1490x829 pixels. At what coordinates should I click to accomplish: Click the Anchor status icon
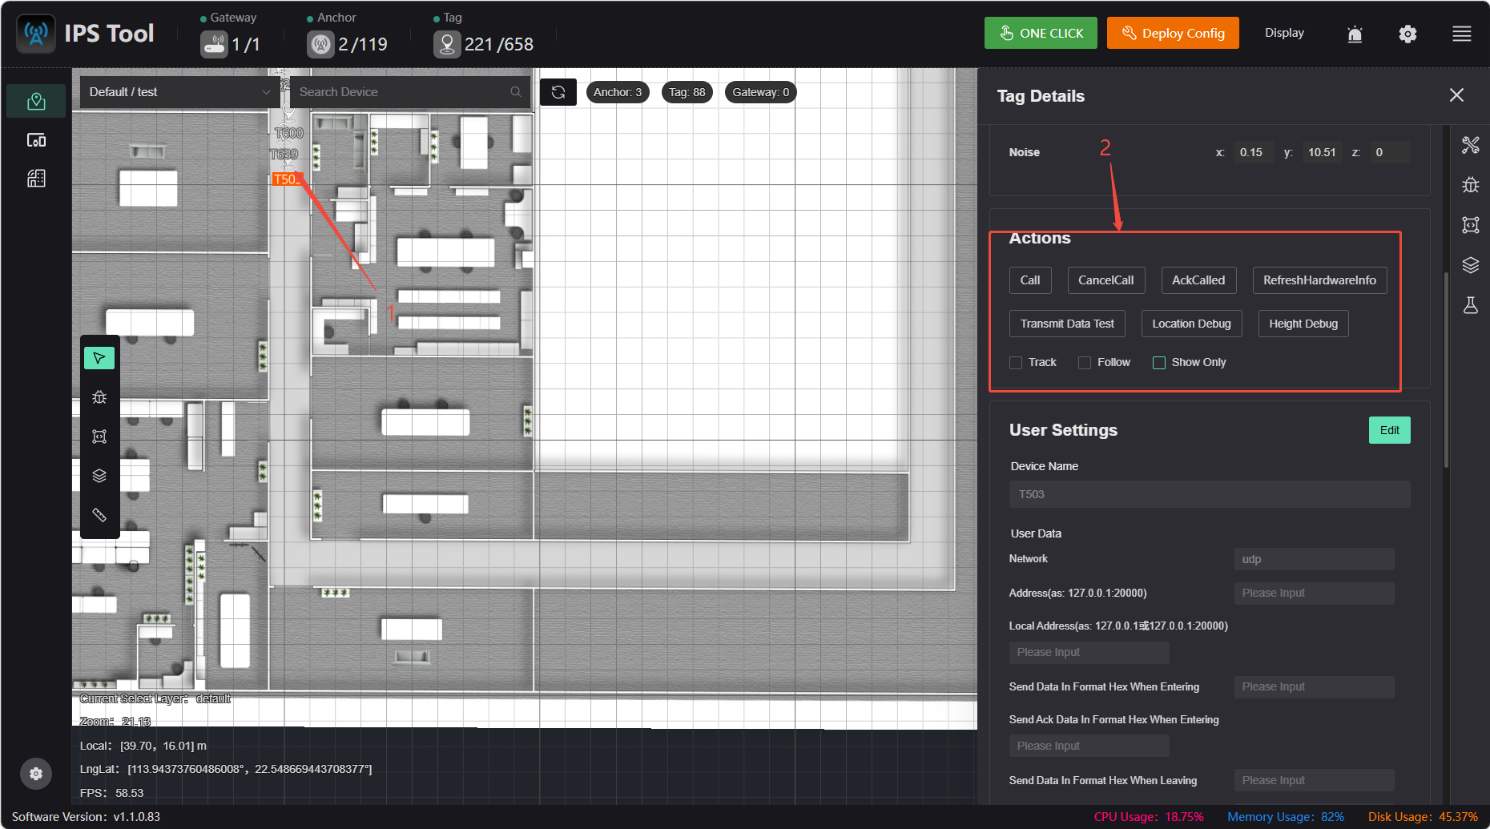coord(320,44)
